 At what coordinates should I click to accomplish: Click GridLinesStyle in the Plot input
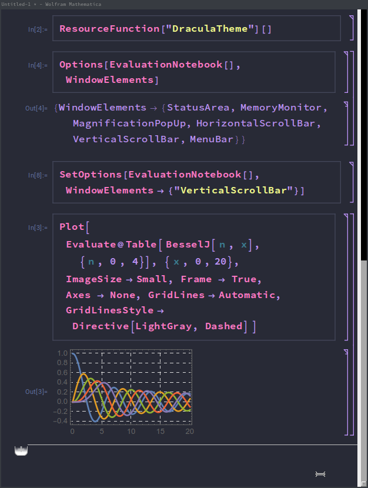pos(110,310)
